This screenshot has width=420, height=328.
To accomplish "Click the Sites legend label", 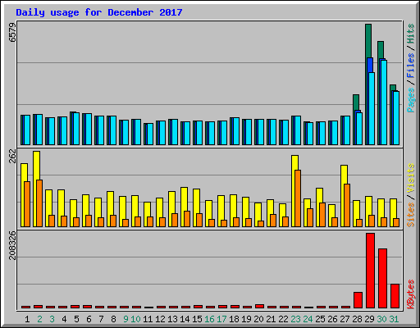I will coord(411,215).
